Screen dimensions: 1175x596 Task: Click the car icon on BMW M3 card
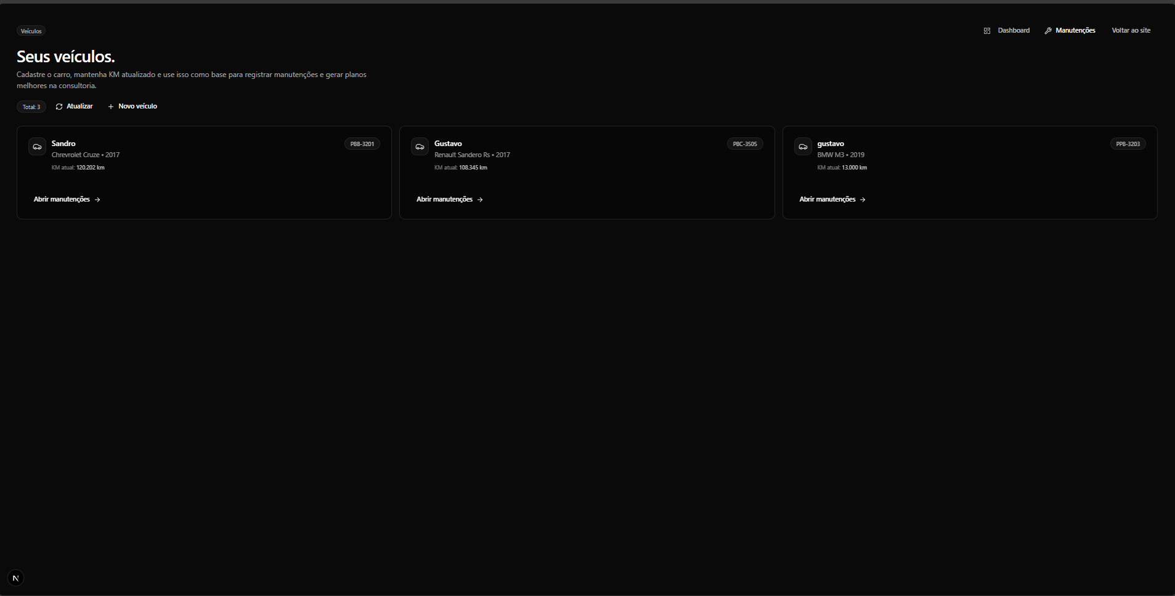click(803, 147)
